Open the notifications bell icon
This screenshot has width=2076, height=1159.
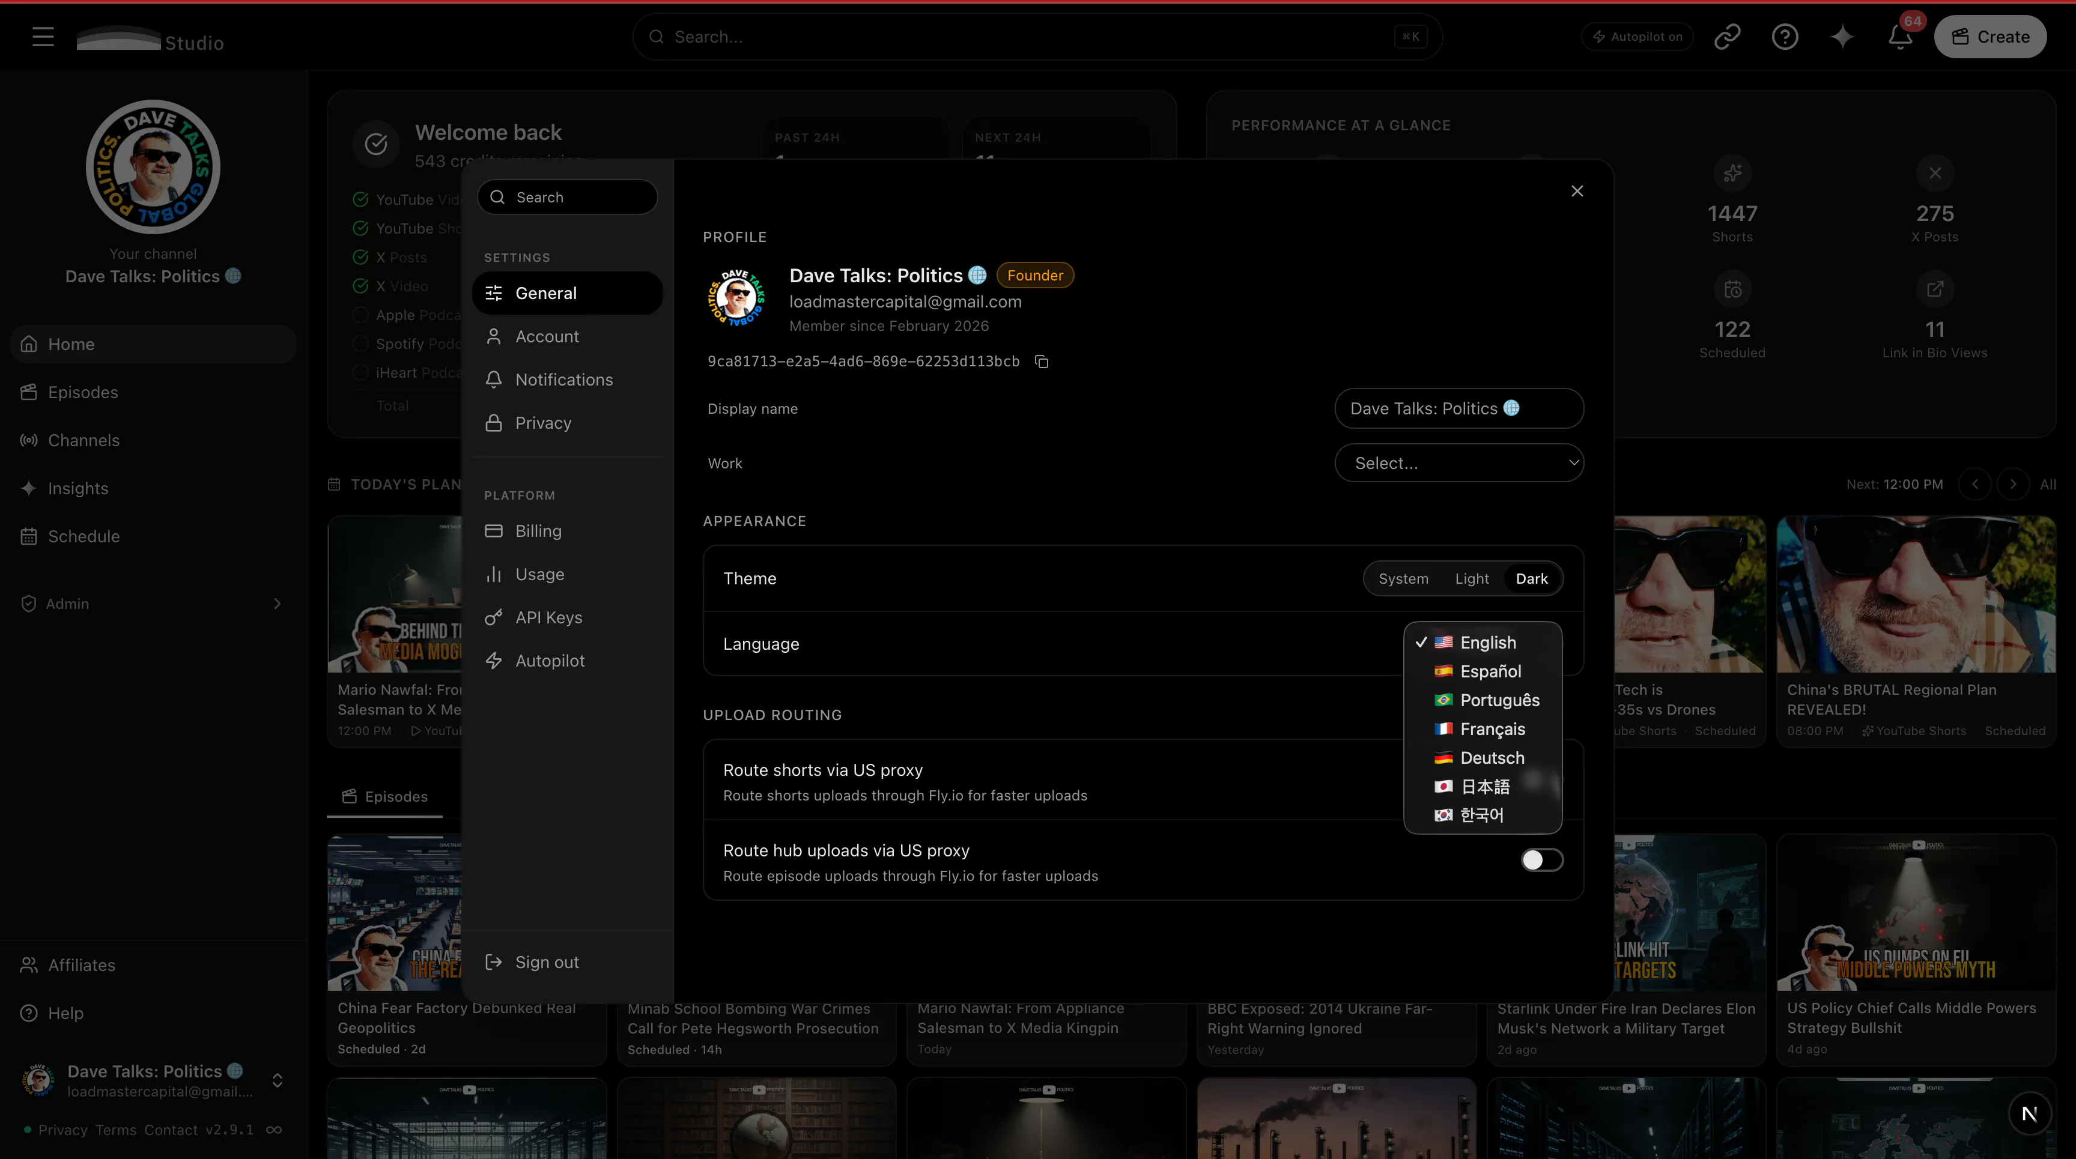tap(1899, 37)
